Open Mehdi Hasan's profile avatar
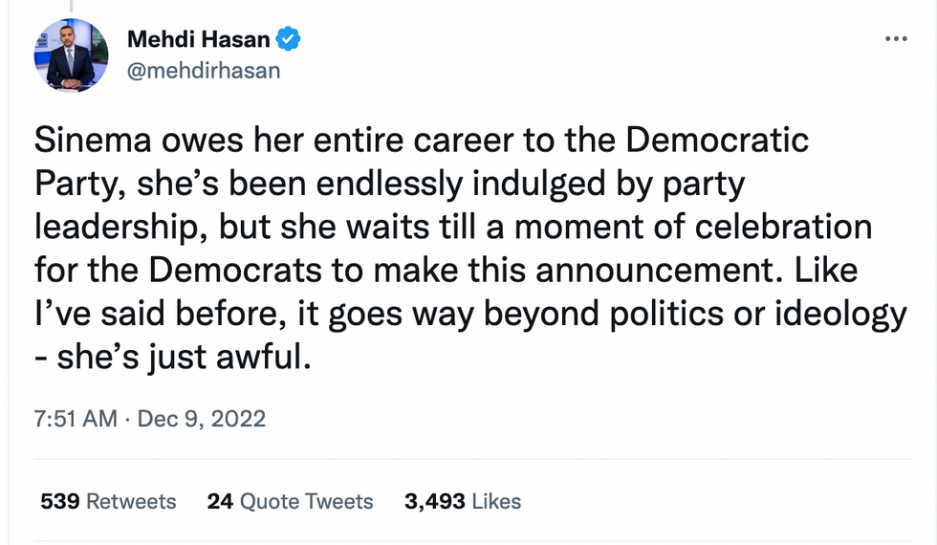 tap(71, 54)
